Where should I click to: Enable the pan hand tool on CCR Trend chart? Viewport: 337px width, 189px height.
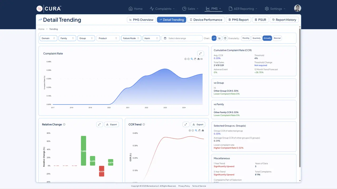[199, 131]
